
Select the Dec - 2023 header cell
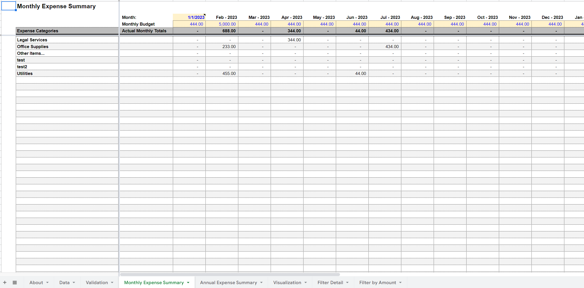point(548,17)
